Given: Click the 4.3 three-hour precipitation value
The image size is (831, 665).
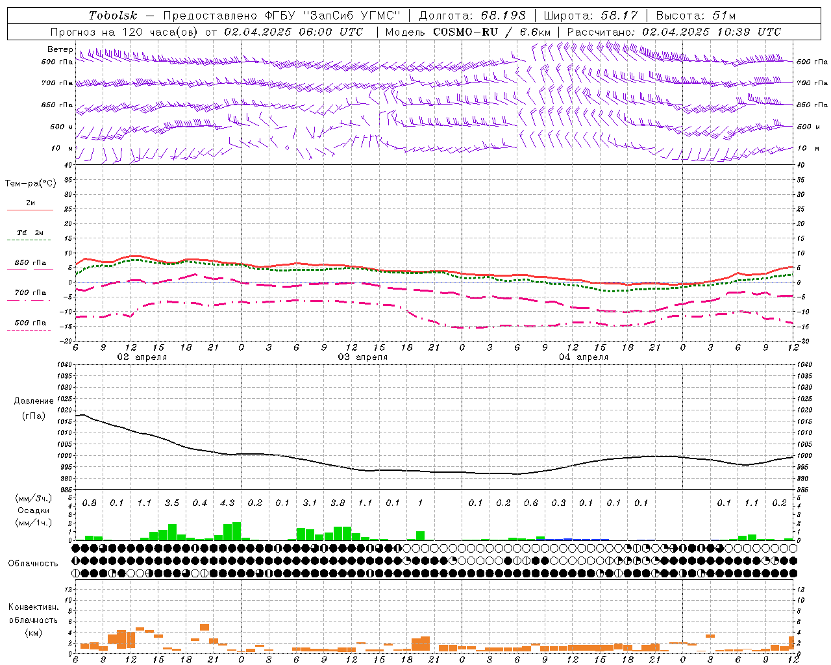Looking at the screenshot, I should click(x=227, y=503).
